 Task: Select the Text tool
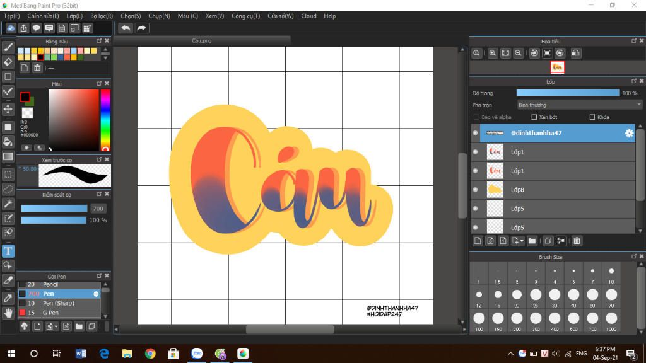8,251
